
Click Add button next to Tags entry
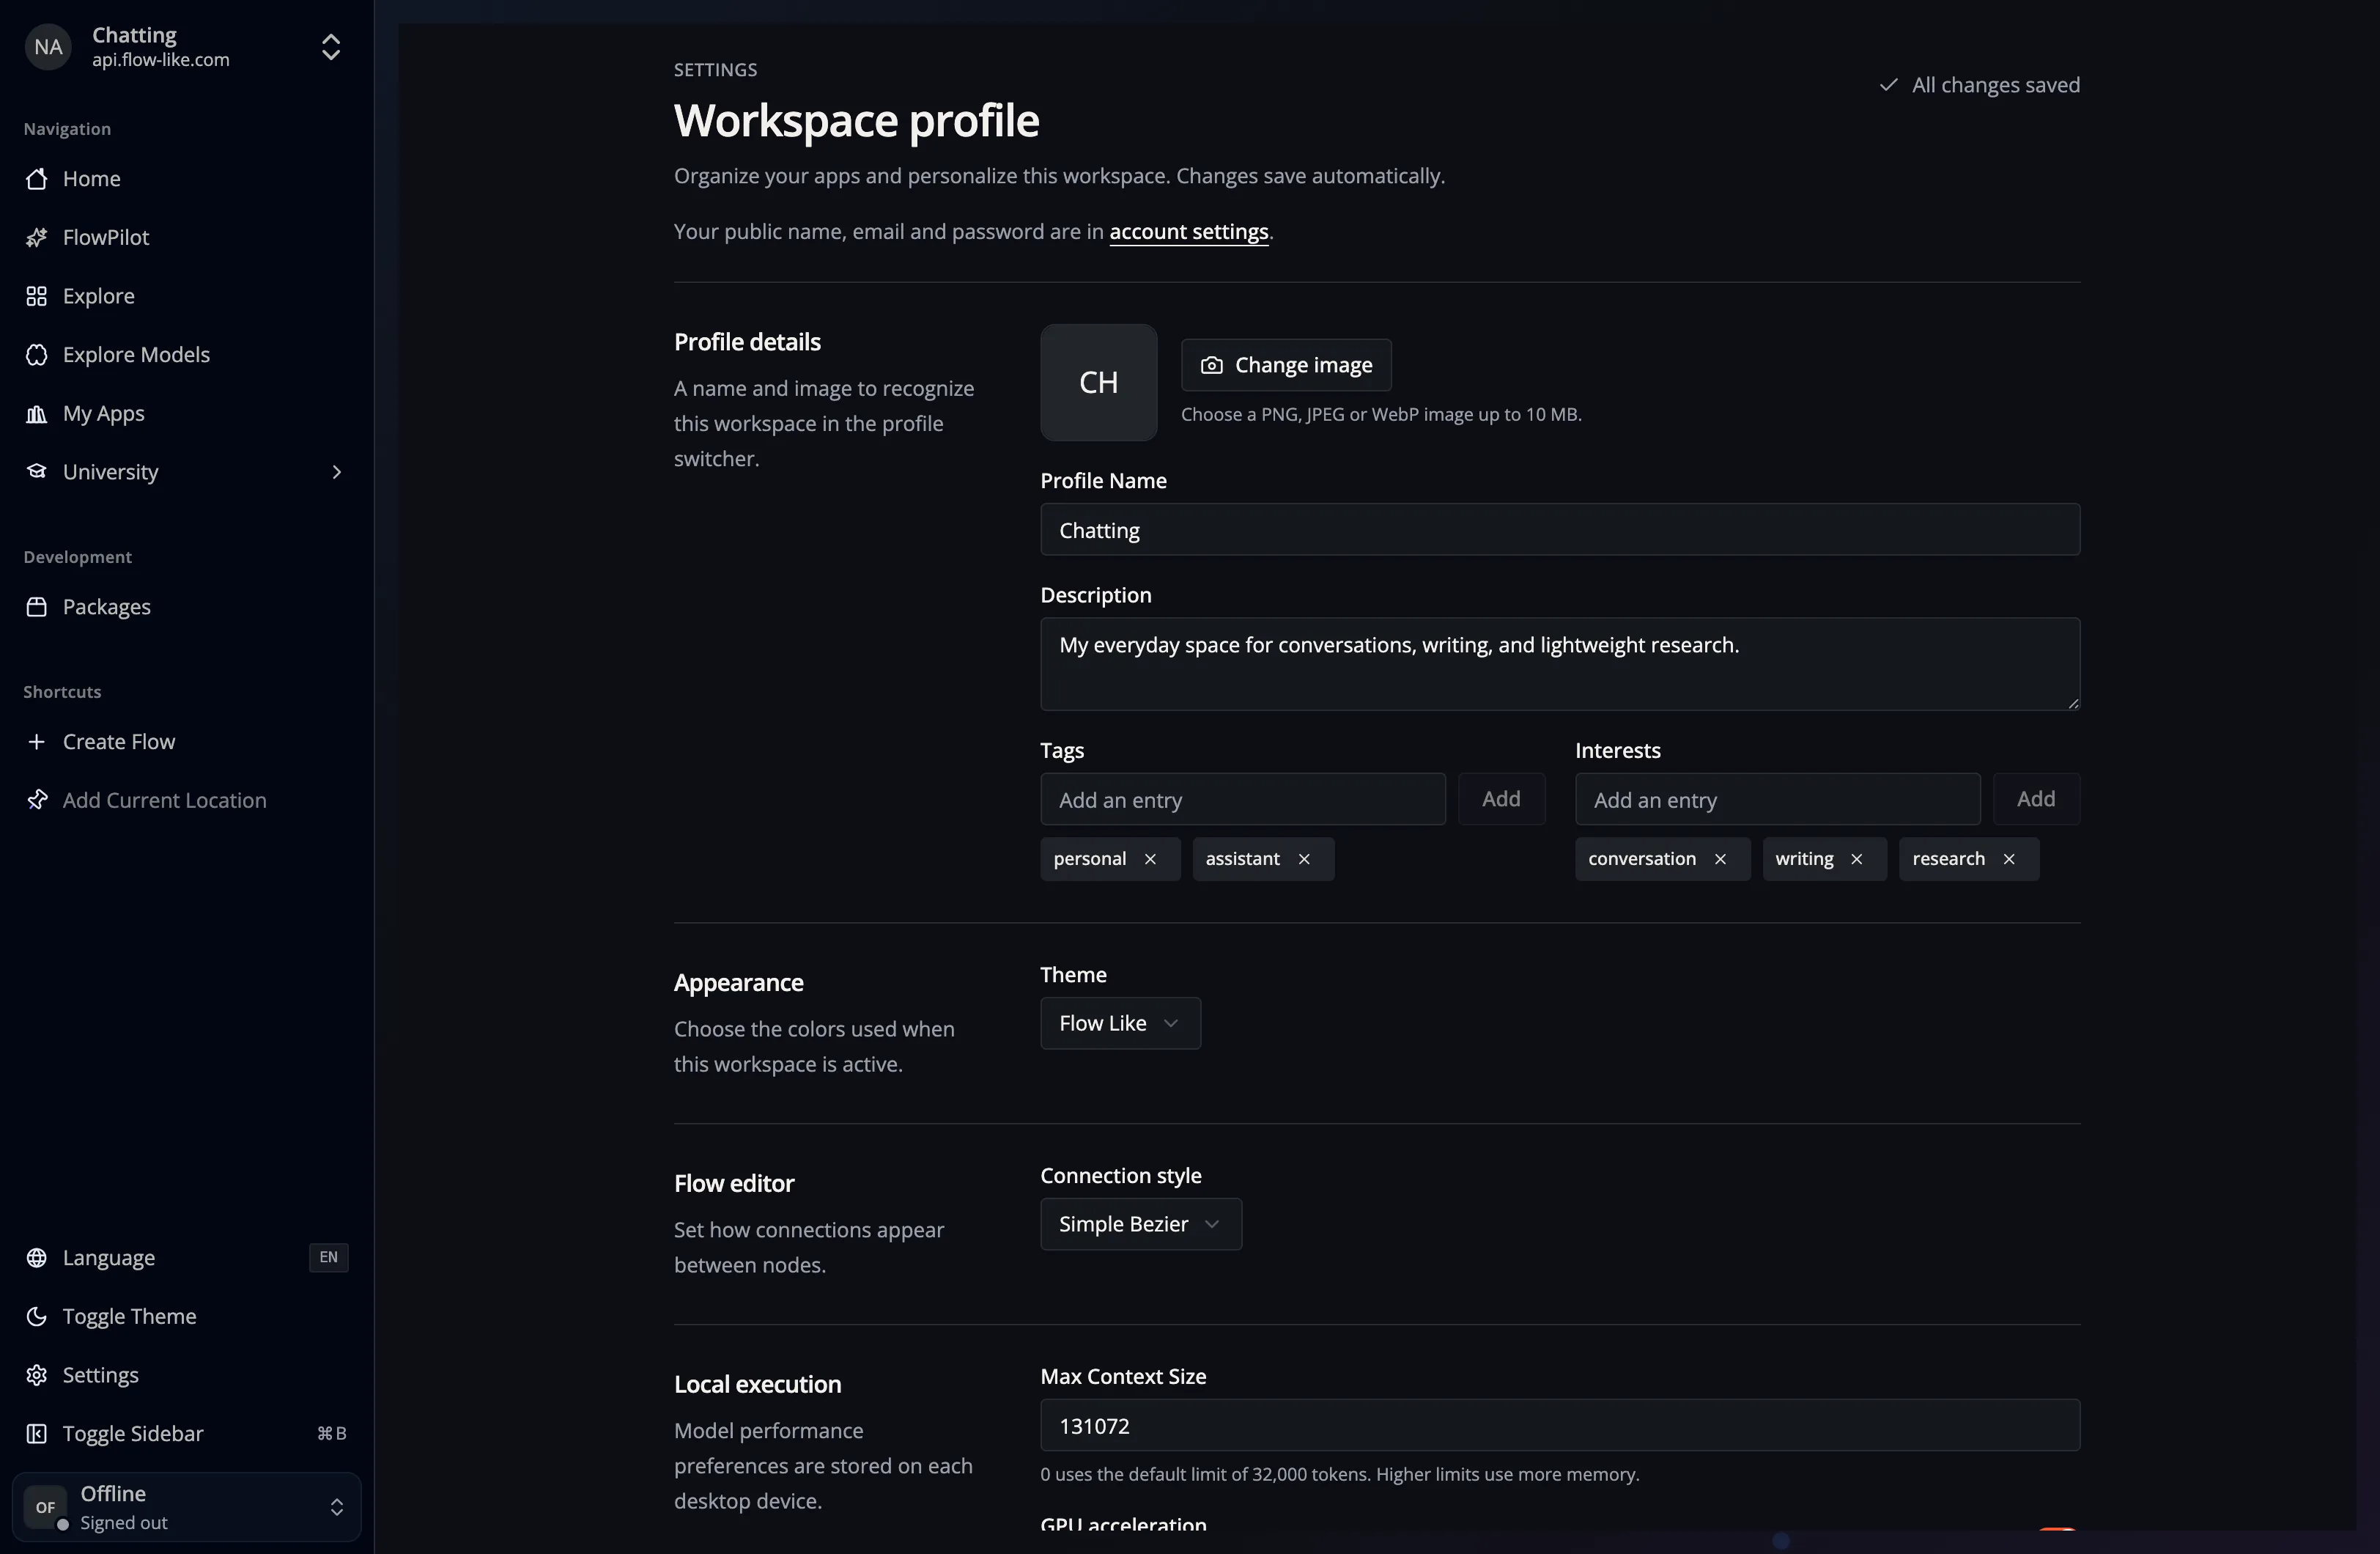[x=1501, y=798]
